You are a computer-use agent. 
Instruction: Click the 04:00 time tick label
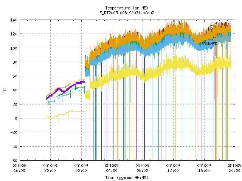[x=112, y=168]
